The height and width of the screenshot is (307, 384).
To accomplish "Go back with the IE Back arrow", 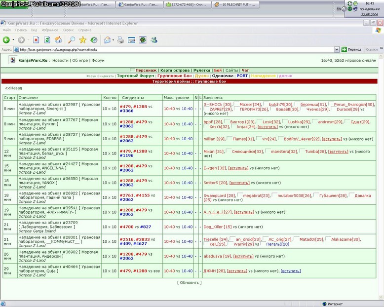I will pyautogui.click(x=6, y=40).
